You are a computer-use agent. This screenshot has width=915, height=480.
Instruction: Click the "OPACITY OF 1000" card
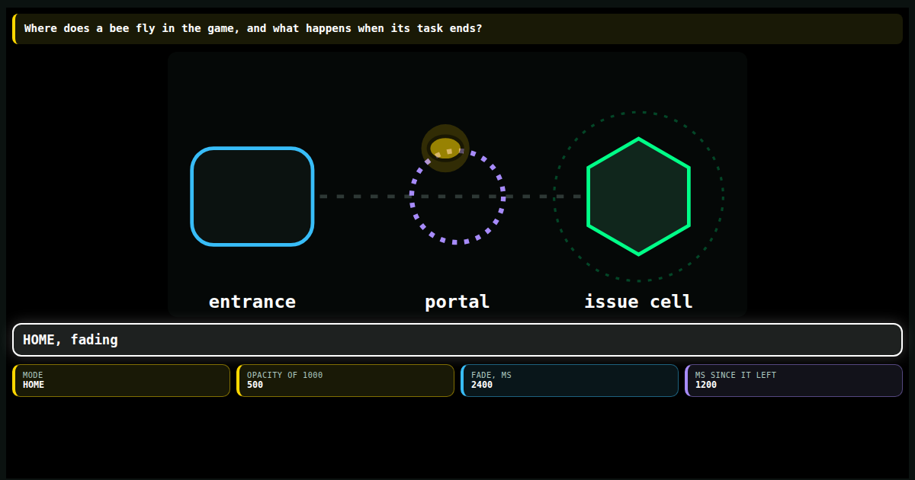[x=345, y=380]
